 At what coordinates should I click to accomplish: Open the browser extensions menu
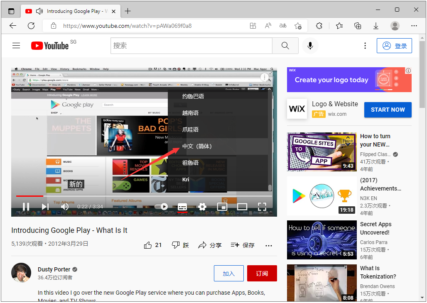coord(319,26)
